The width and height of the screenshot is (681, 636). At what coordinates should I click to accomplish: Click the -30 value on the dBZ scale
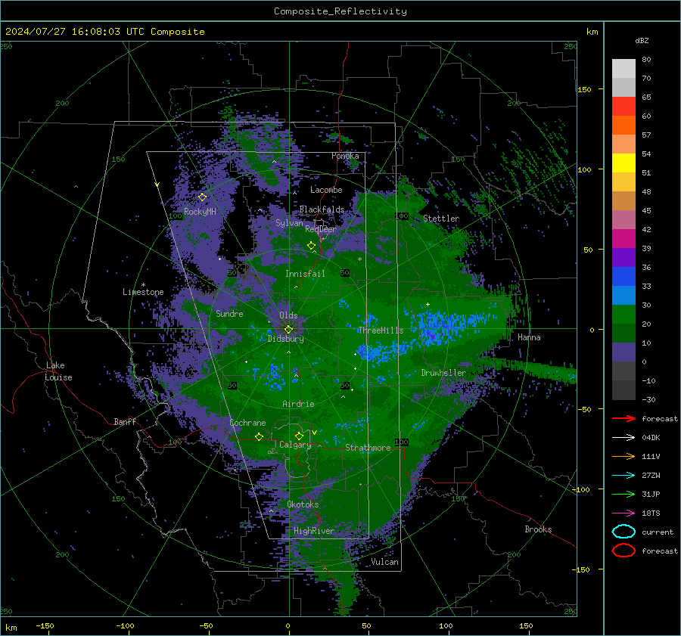[649, 399]
